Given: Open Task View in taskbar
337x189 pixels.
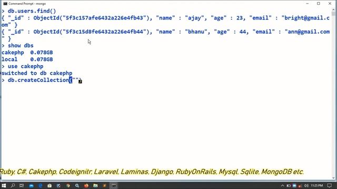Looking at the screenshot, I should click(22, 185).
